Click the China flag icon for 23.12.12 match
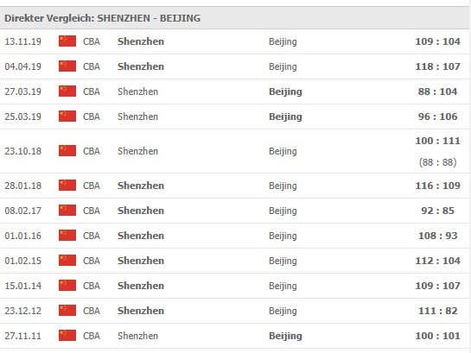This screenshot has width=471, height=353. point(67,311)
